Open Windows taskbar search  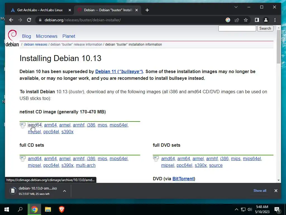(x=20, y=209)
